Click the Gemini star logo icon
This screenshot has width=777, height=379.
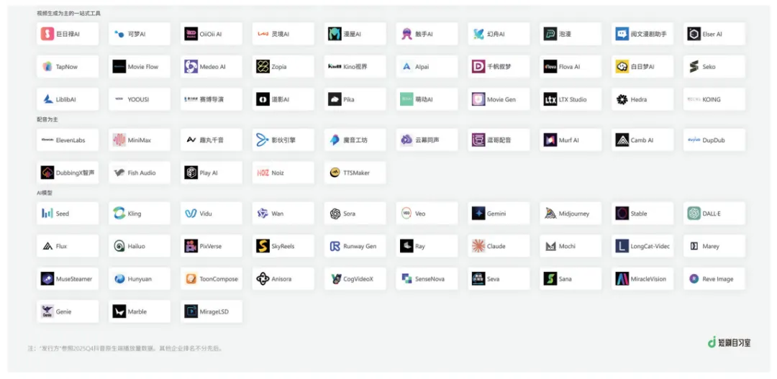pyautogui.click(x=478, y=213)
